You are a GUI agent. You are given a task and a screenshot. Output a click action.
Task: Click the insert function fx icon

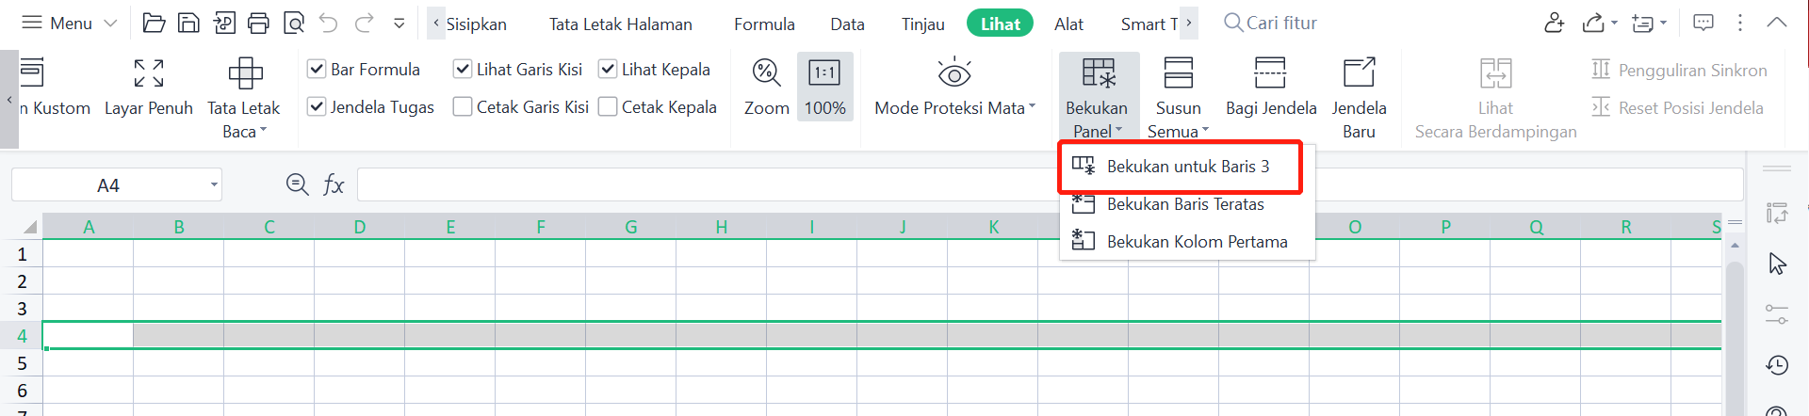(334, 185)
